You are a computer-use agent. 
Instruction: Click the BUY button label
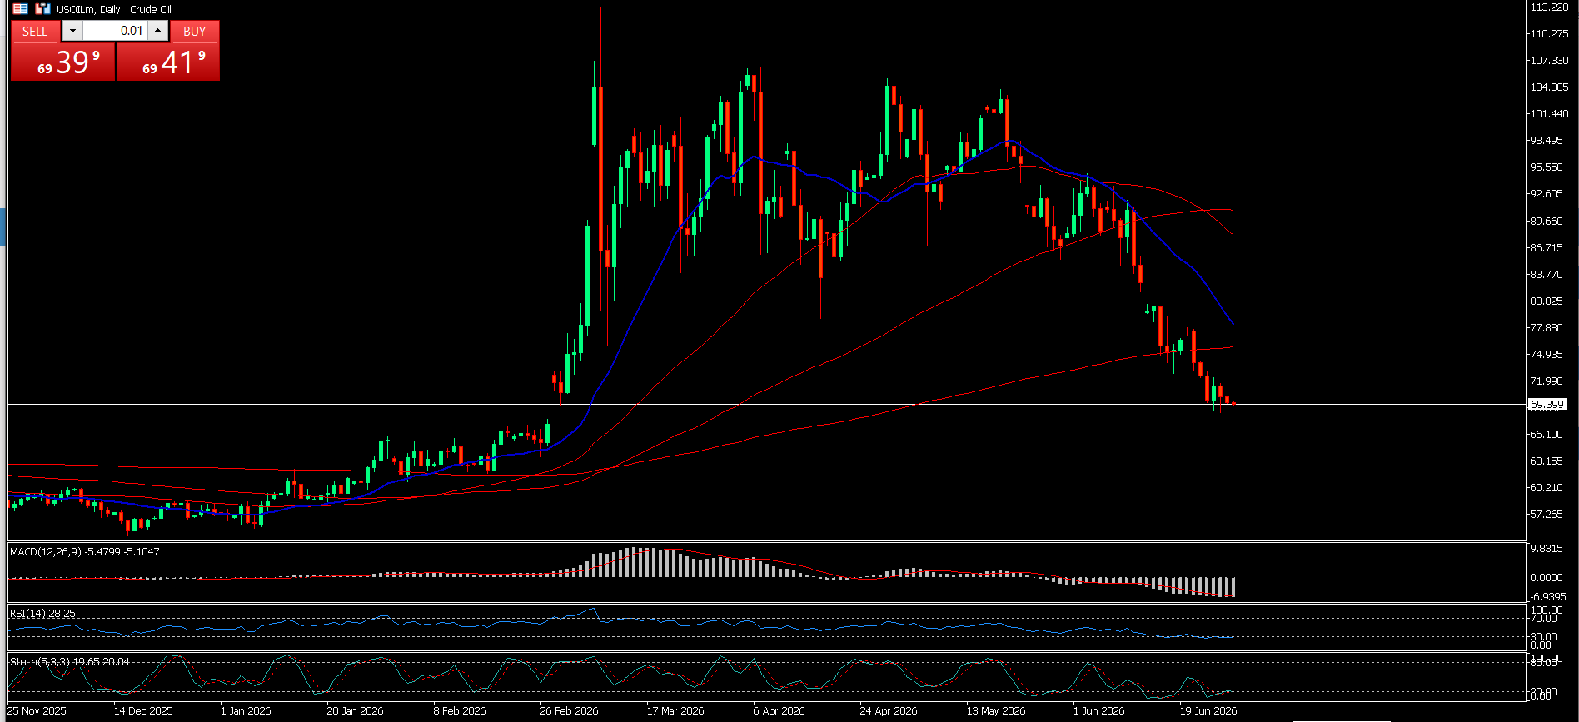195,32
